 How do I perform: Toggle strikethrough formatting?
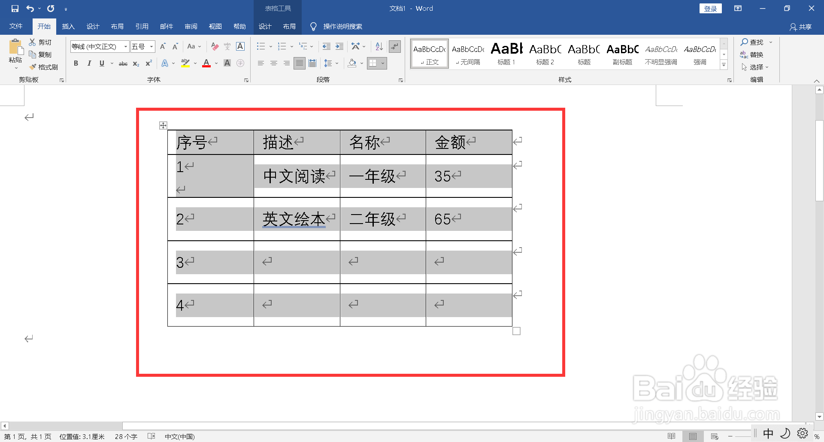point(123,63)
